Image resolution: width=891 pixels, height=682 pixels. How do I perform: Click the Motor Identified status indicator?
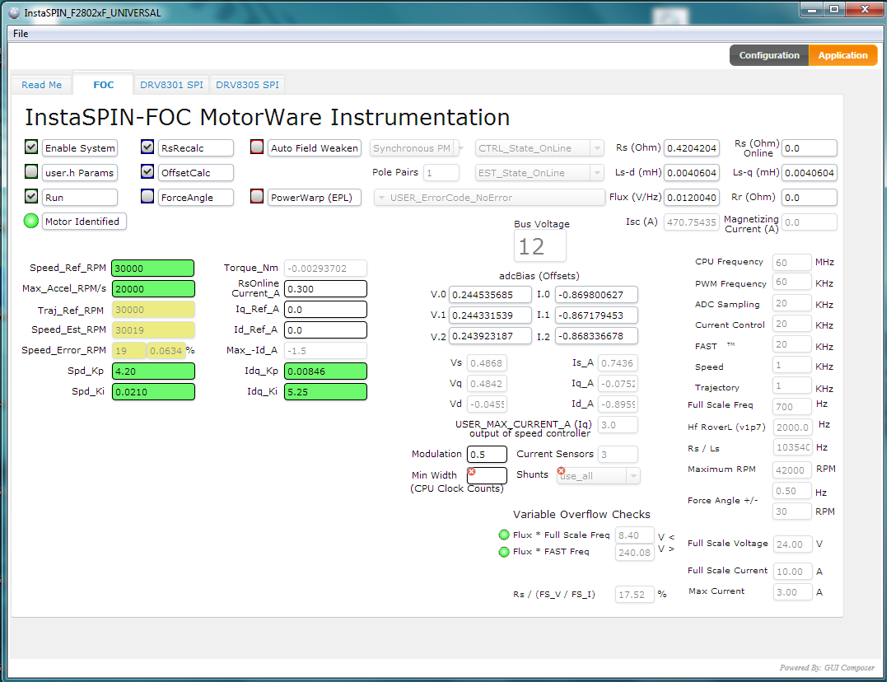click(x=30, y=221)
